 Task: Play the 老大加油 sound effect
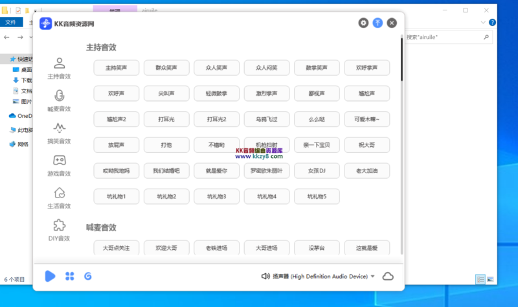click(366, 171)
